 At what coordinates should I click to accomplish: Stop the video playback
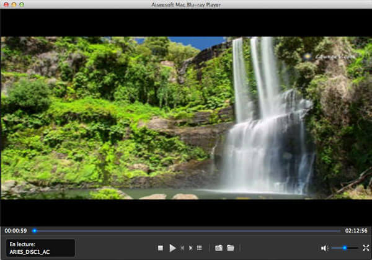(x=161, y=248)
